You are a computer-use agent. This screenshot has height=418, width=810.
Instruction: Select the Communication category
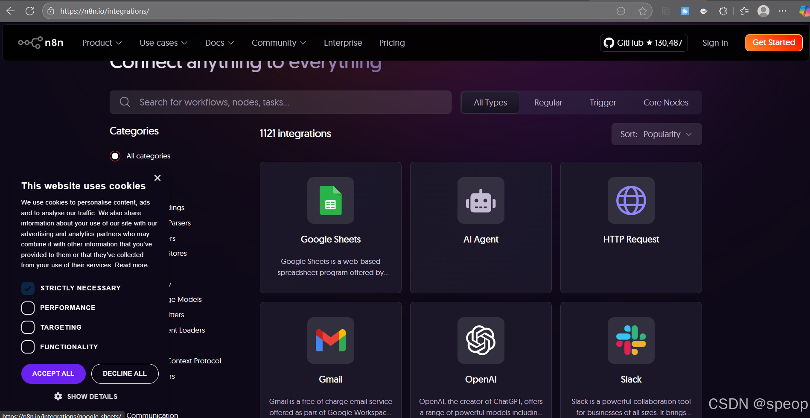tap(152, 415)
